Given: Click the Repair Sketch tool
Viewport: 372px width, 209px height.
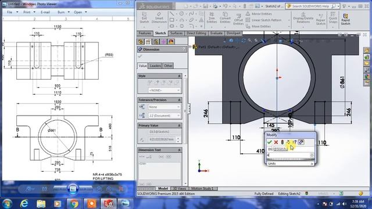Looking at the screenshot, I should (320, 19).
